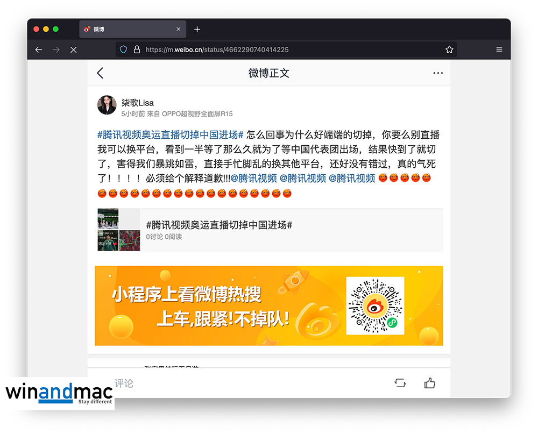Click the 柒歌Lisa username
Screen dimensions: 538x434
pyautogui.click(x=138, y=102)
